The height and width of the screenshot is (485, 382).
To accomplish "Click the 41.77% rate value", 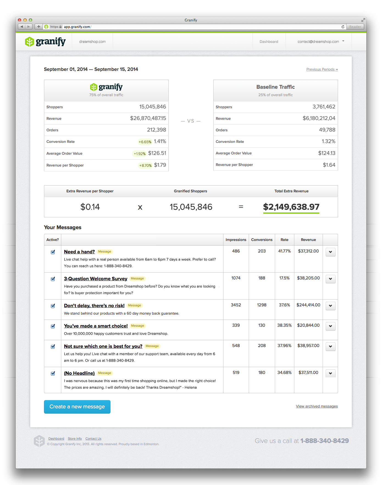I will (x=284, y=251).
